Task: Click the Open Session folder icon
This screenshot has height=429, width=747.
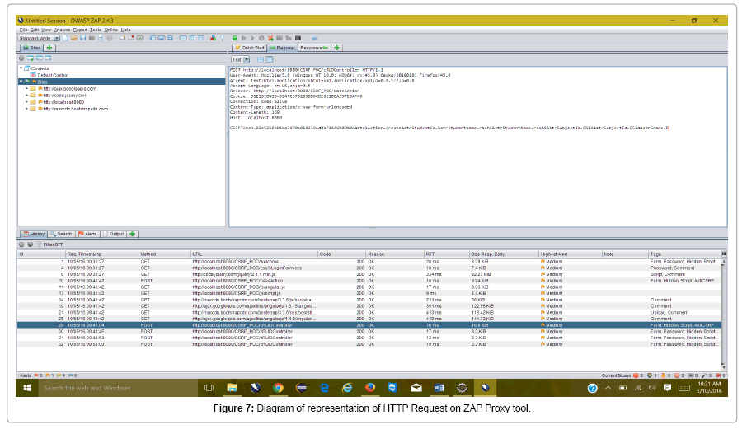Action: click(74, 38)
